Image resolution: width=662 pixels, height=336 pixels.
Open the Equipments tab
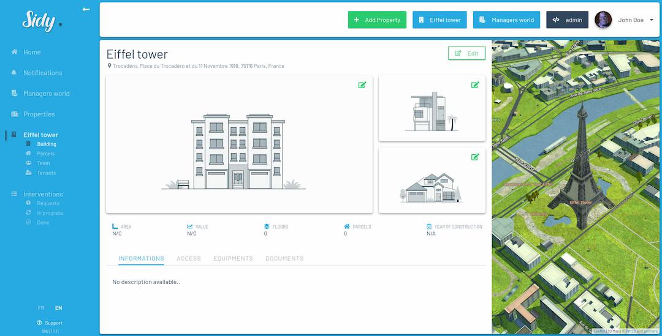[233, 258]
